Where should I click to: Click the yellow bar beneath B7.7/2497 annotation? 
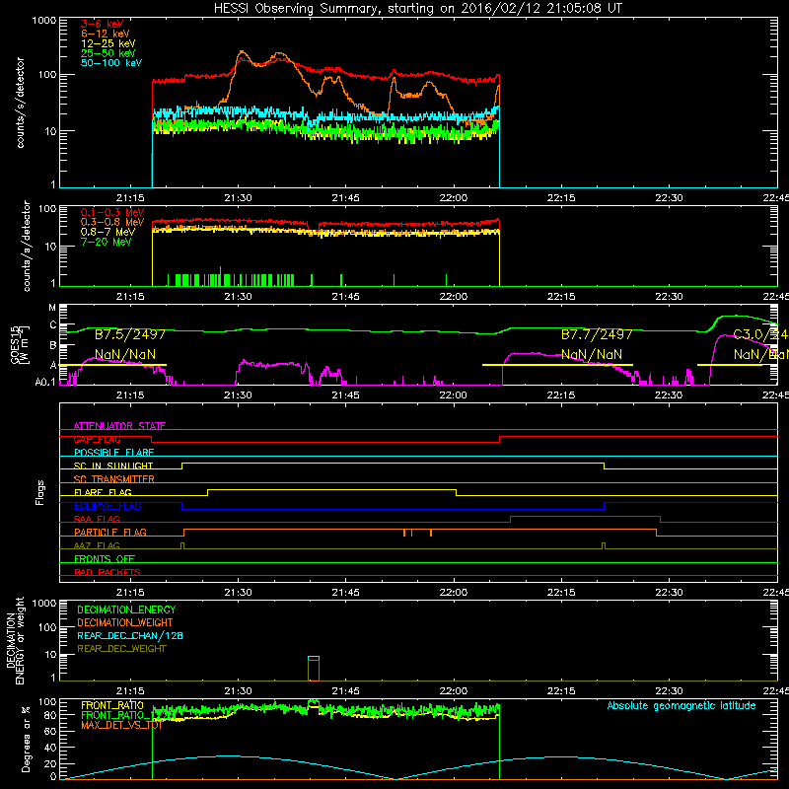click(x=557, y=365)
